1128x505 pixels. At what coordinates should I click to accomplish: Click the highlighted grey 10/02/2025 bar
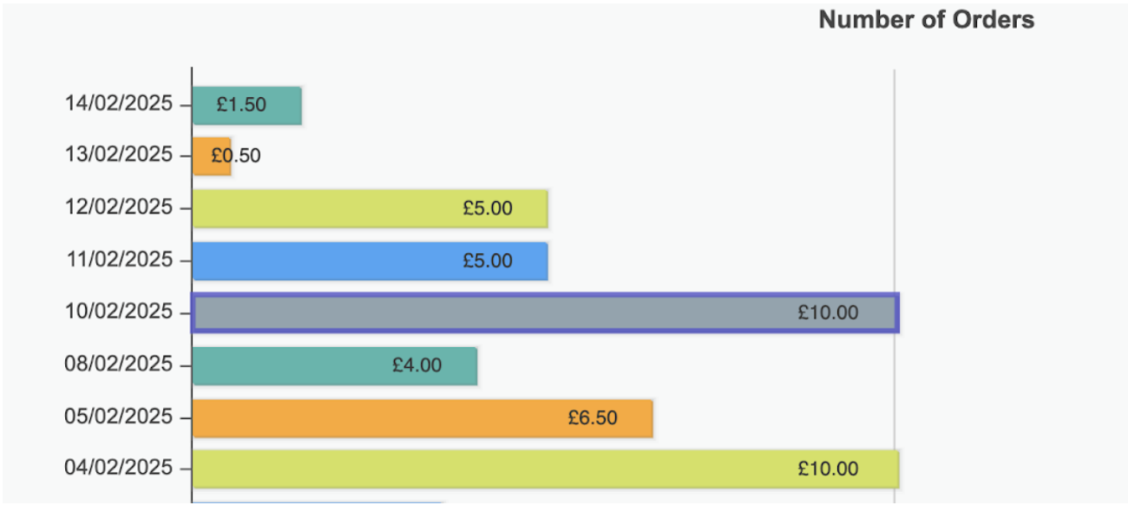pyautogui.click(x=545, y=312)
